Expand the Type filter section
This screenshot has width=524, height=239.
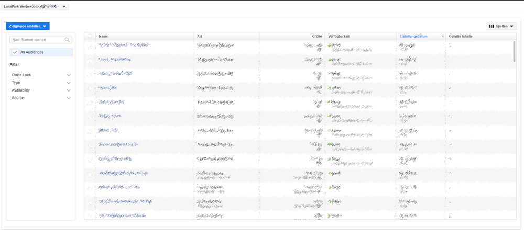41,83
